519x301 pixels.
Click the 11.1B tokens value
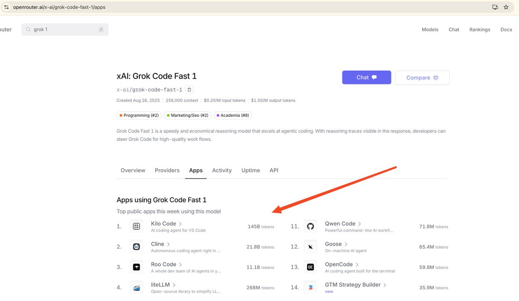click(260, 267)
